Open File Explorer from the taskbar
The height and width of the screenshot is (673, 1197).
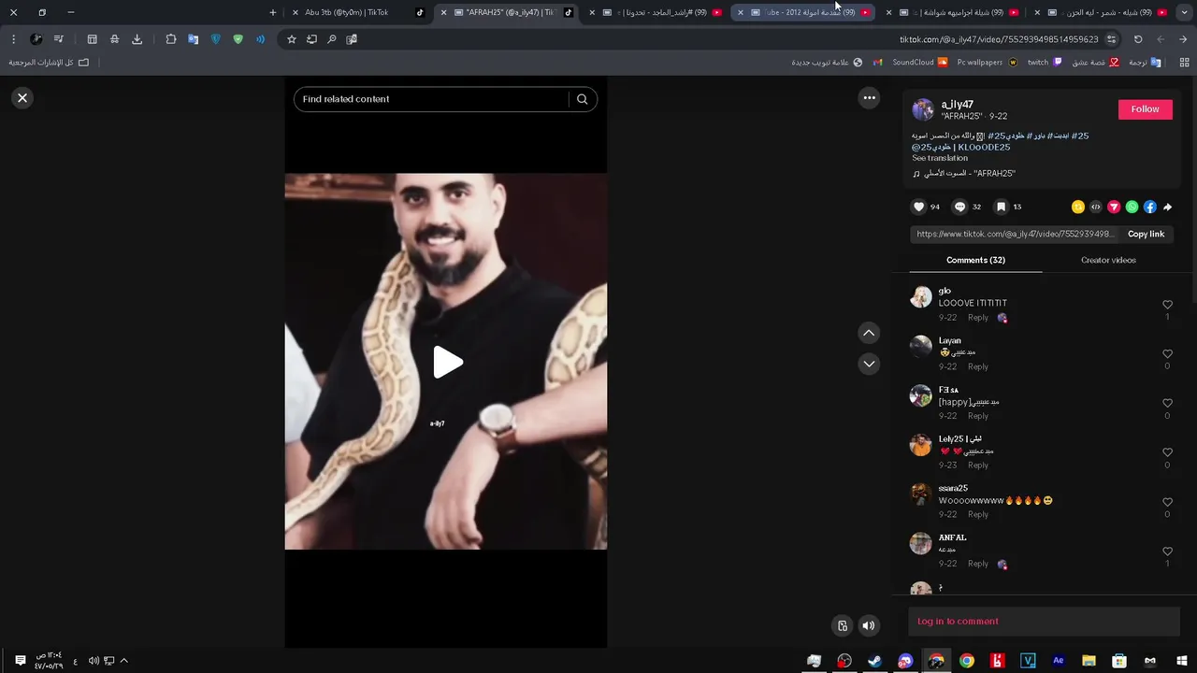click(x=1089, y=661)
